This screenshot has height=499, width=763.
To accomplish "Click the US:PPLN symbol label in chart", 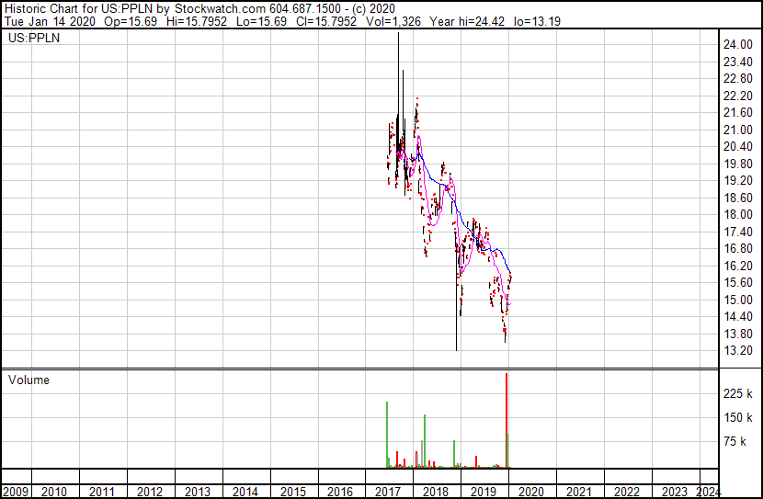I will (x=34, y=38).
